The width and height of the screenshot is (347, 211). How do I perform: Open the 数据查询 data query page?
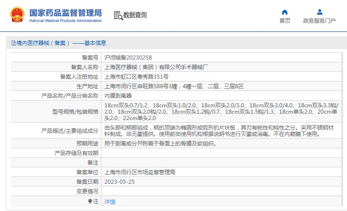coord(135,15)
